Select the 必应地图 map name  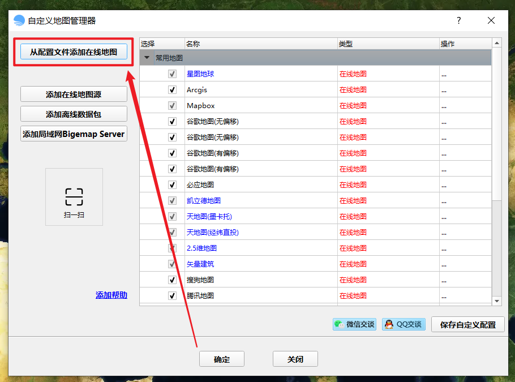point(200,184)
